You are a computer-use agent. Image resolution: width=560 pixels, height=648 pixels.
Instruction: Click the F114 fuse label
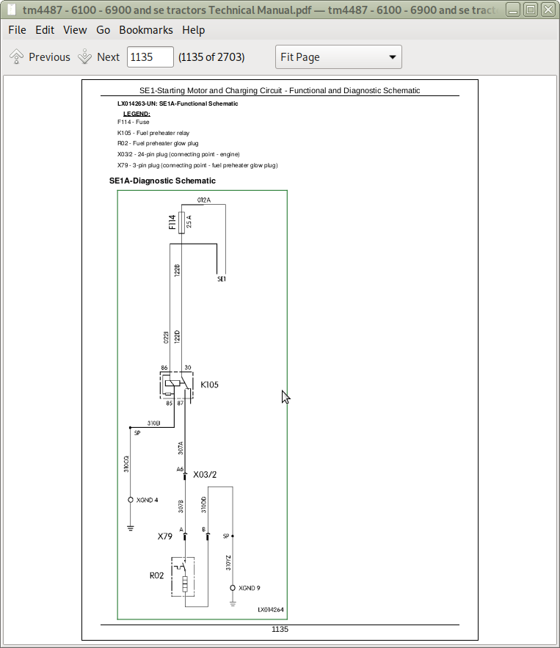[x=172, y=222]
